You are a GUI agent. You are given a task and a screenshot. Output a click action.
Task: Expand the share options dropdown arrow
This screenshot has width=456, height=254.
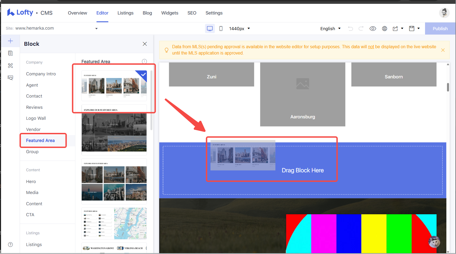point(402,28)
